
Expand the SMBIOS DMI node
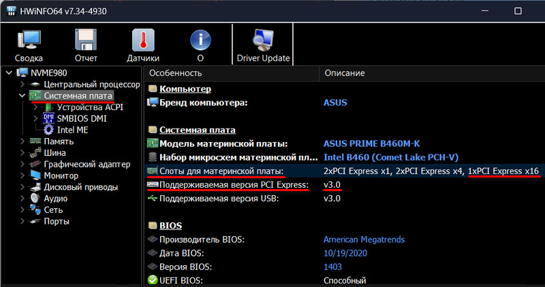tap(35, 118)
